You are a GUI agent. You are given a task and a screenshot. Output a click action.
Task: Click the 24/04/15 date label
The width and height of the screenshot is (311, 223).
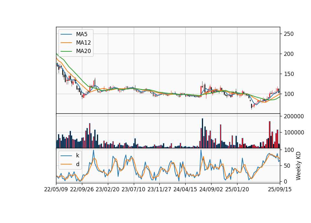(185, 189)
